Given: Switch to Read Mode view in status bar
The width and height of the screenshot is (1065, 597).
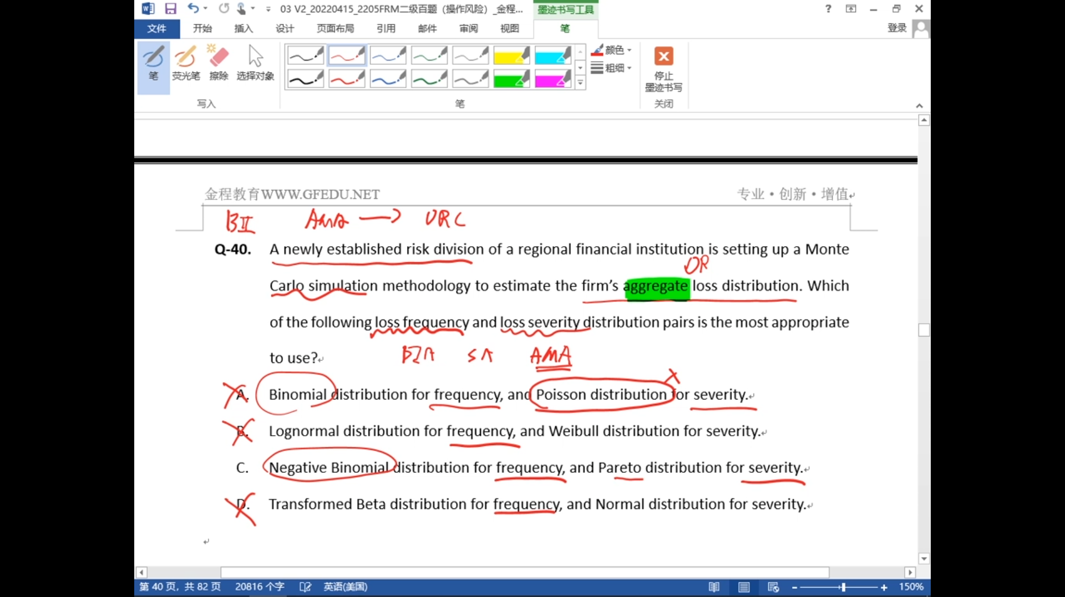Looking at the screenshot, I should coord(714,587).
